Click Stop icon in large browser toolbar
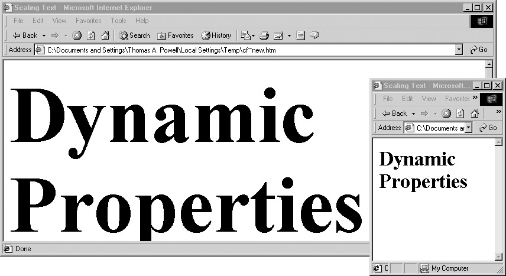506x276 pixels. [x=77, y=35]
